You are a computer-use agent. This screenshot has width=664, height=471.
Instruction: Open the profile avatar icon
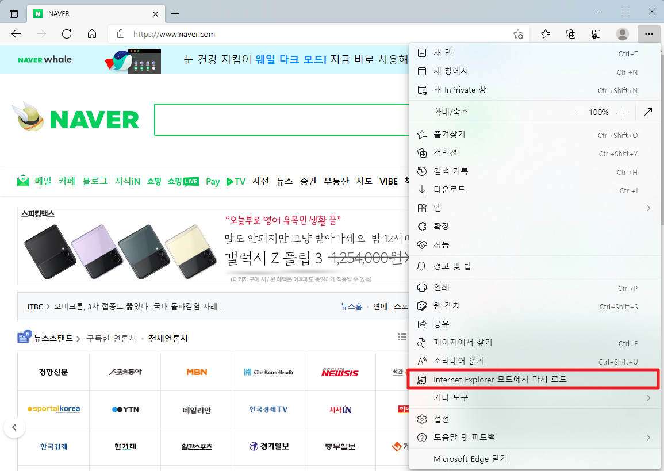622,34
